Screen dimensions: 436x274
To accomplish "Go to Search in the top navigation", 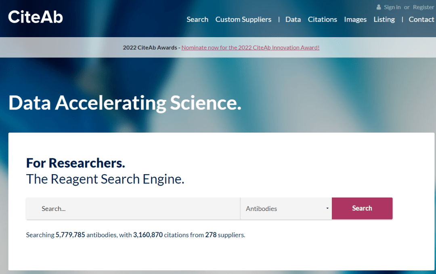I will [197, 19].
